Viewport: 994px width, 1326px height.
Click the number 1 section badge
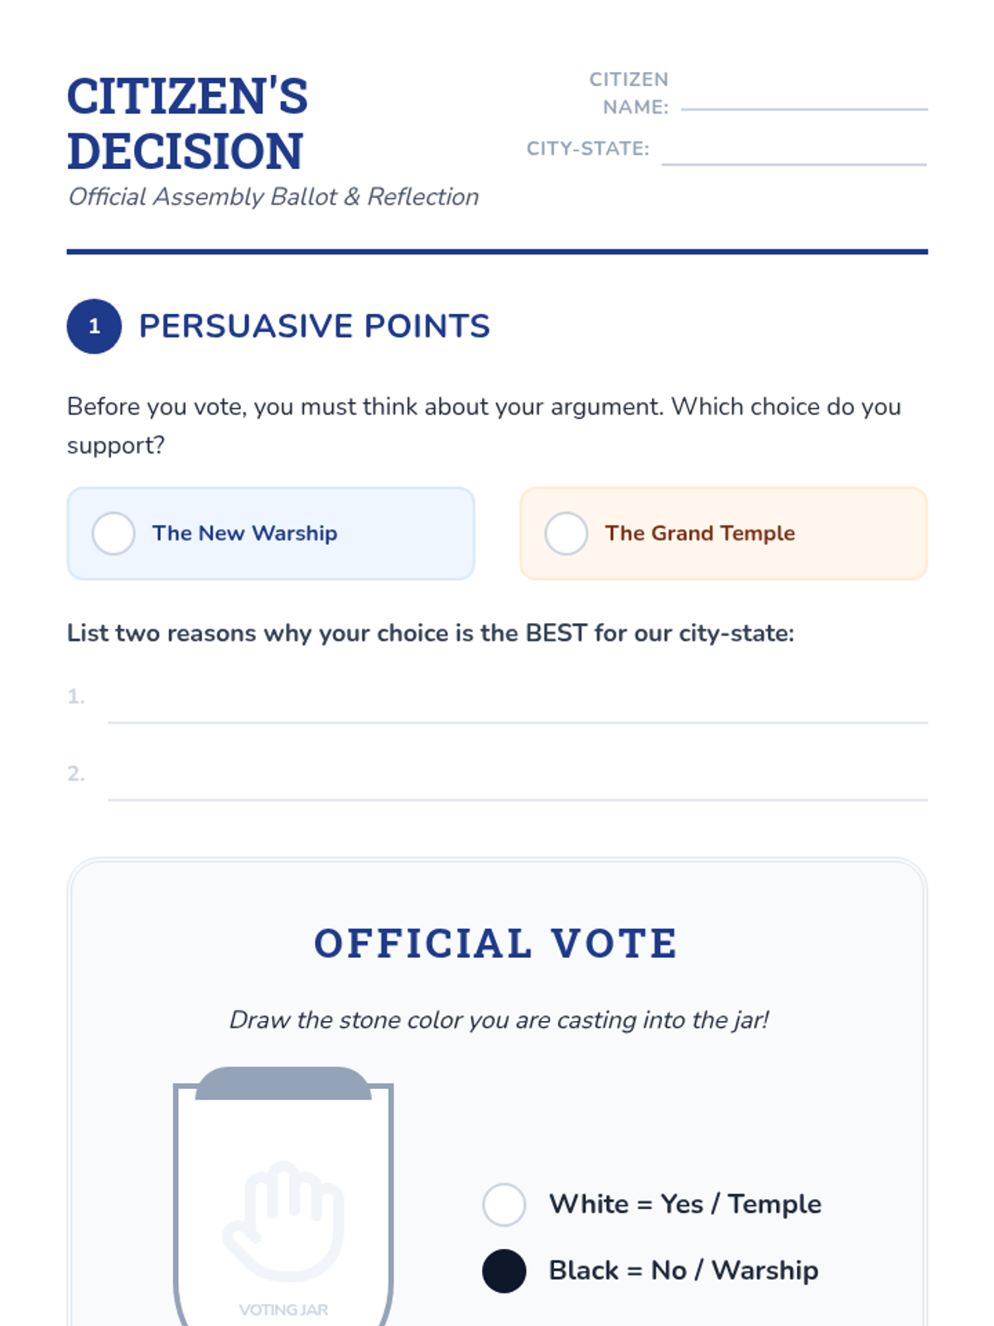[x=94, y=327]
